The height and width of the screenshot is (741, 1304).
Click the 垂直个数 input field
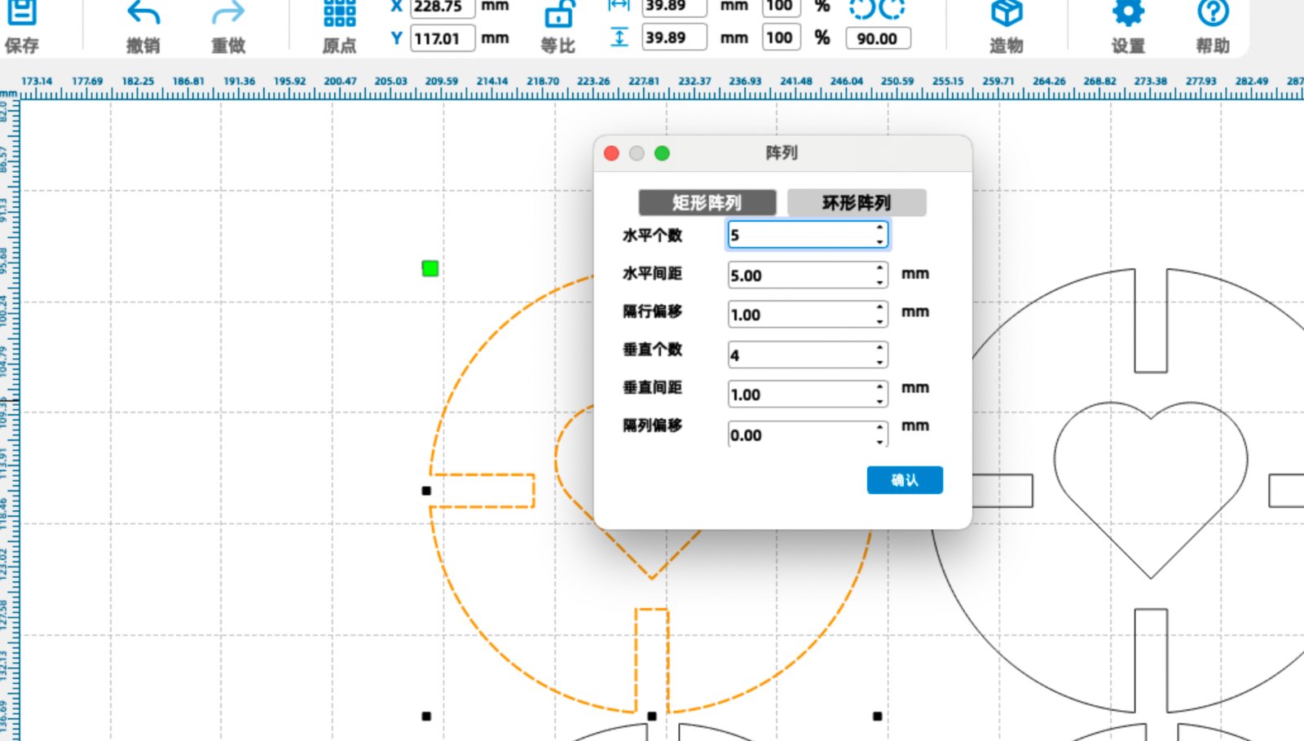pyautogui.click(x=808, y=355)
